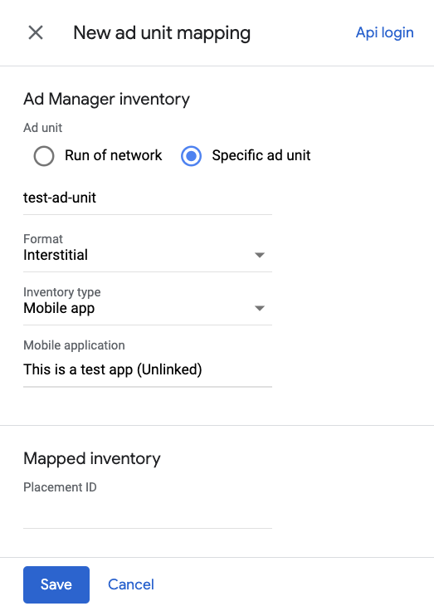The image size is (434, 611).
Task: Select the Run of network radio button
Action: click(x=44, y=156)
